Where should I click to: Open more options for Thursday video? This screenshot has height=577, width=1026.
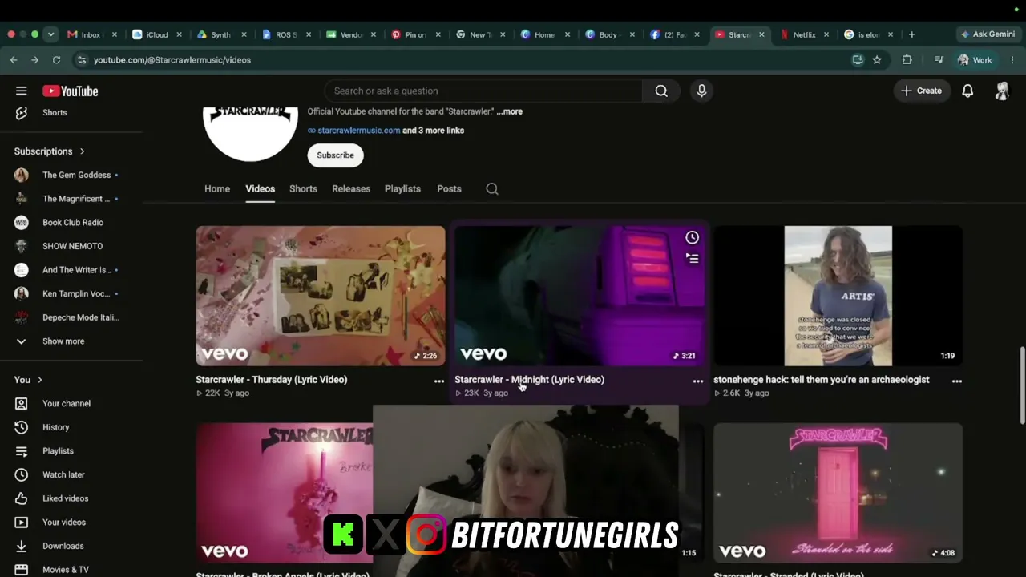(x=438, y=381)
